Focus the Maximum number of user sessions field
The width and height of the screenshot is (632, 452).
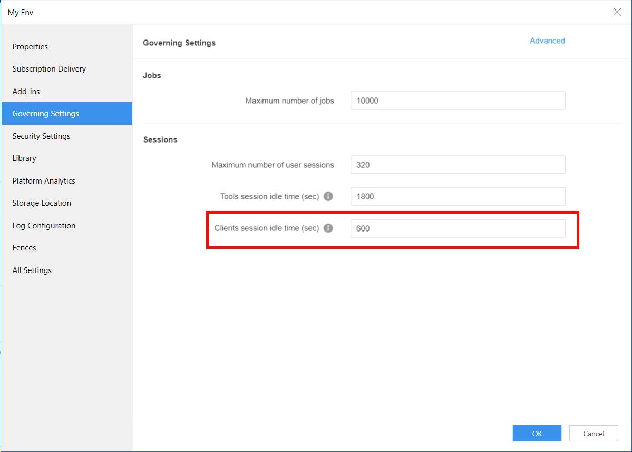coord(458,165)
